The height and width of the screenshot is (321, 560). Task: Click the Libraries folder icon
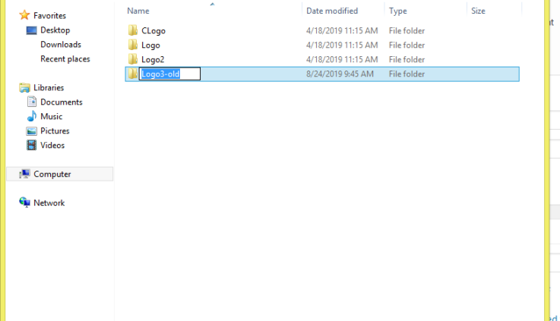click(24, 87)
